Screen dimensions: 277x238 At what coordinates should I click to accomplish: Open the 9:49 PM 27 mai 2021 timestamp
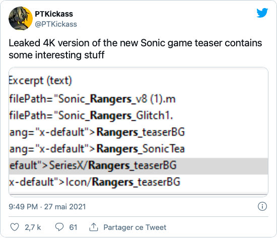pos(47,207)
